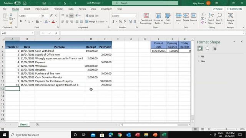Select Fill & Line tab in Format Shape
246x138 pixels.
coord(200,49)
